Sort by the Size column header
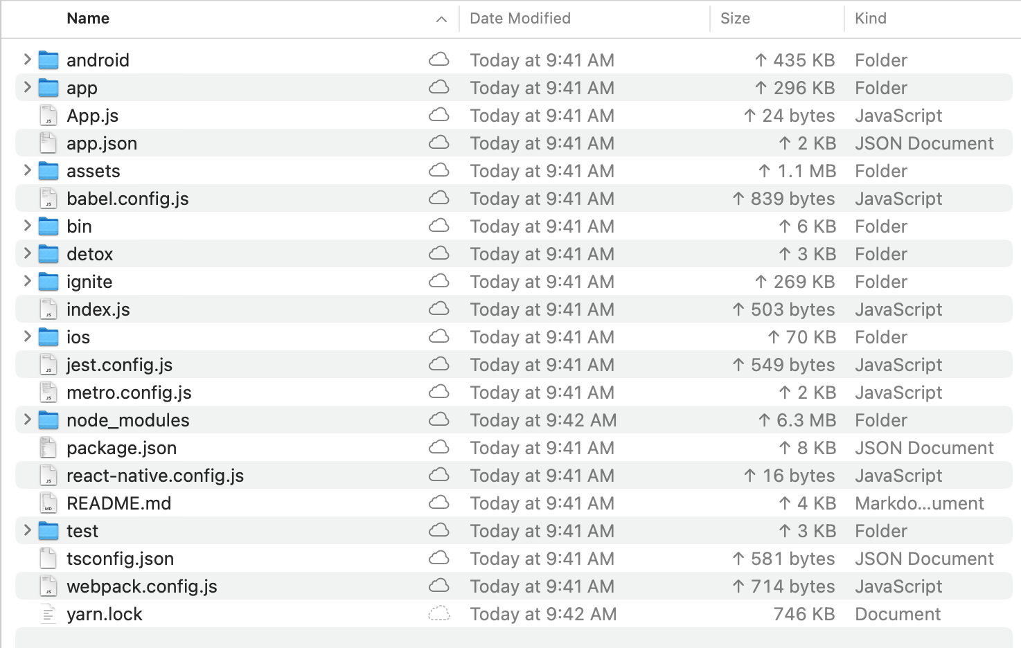This screenshot has height=648, width=1021. pyautogui.click(x=735, y=19)
